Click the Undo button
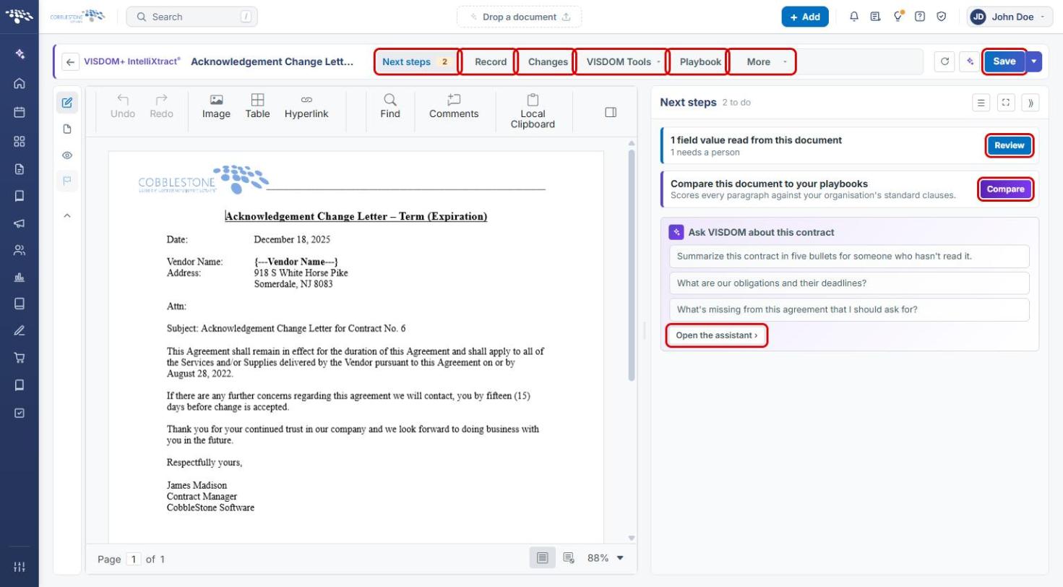 123,106
